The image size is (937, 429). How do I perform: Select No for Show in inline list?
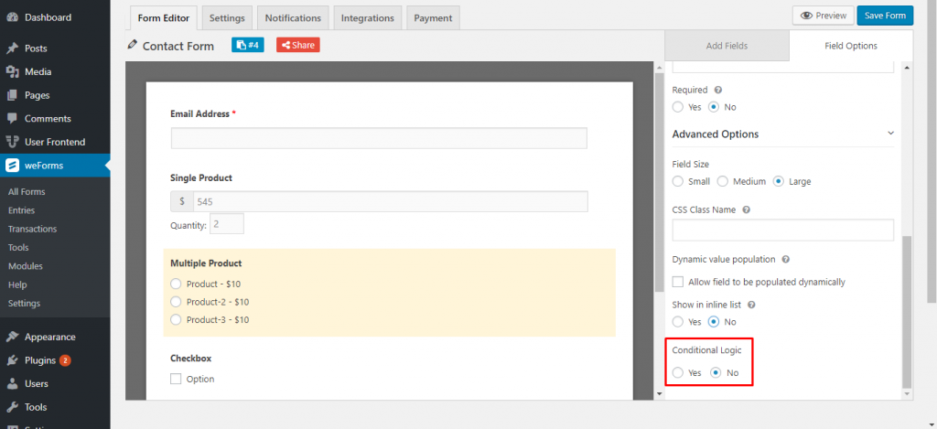tap(714, 321)
